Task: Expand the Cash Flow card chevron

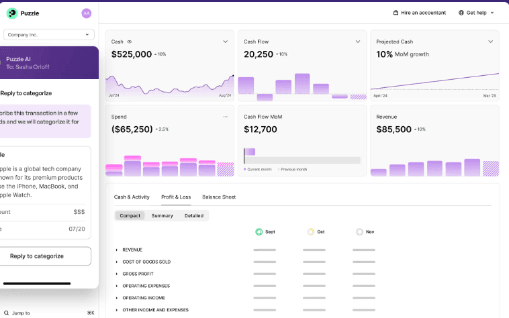Action: [358, 42]
